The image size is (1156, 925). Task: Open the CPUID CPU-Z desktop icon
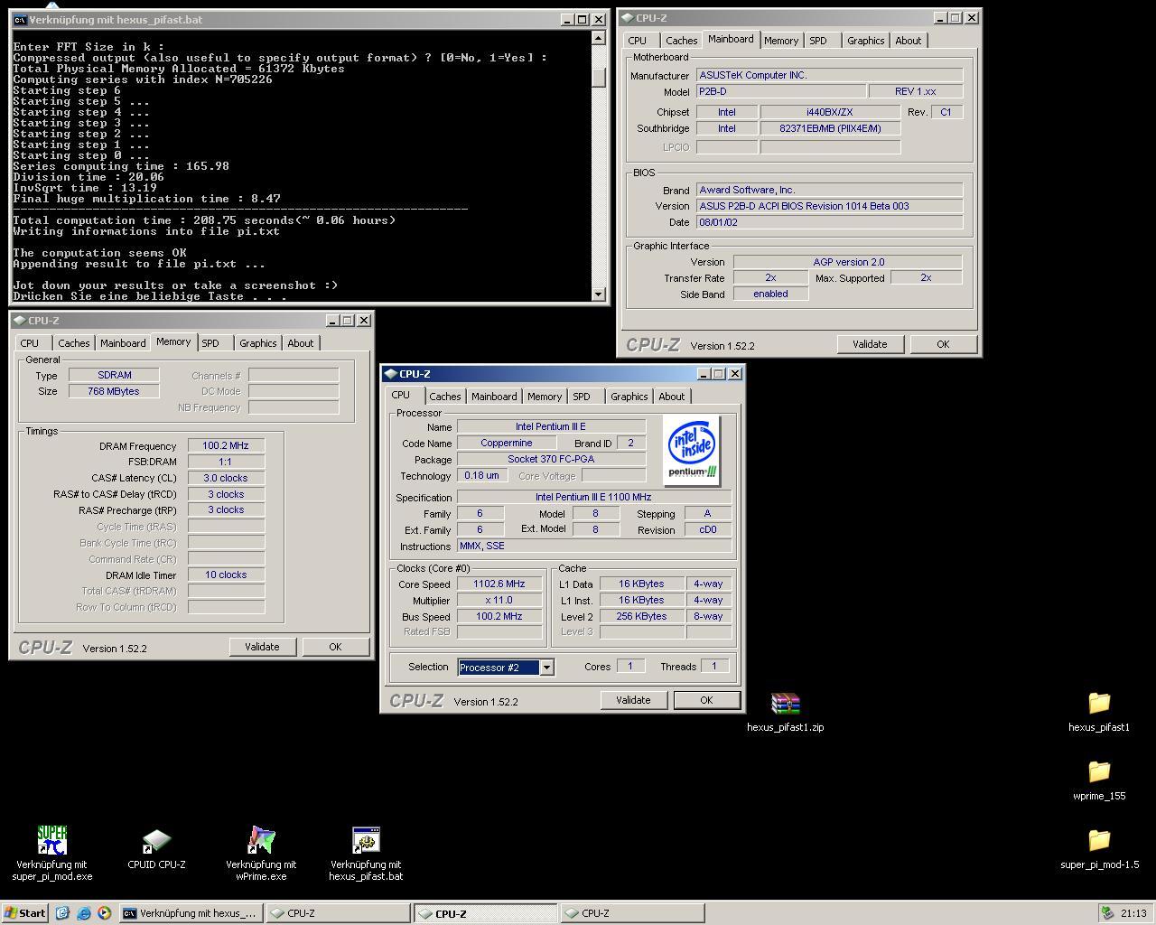tap(156, 840)
